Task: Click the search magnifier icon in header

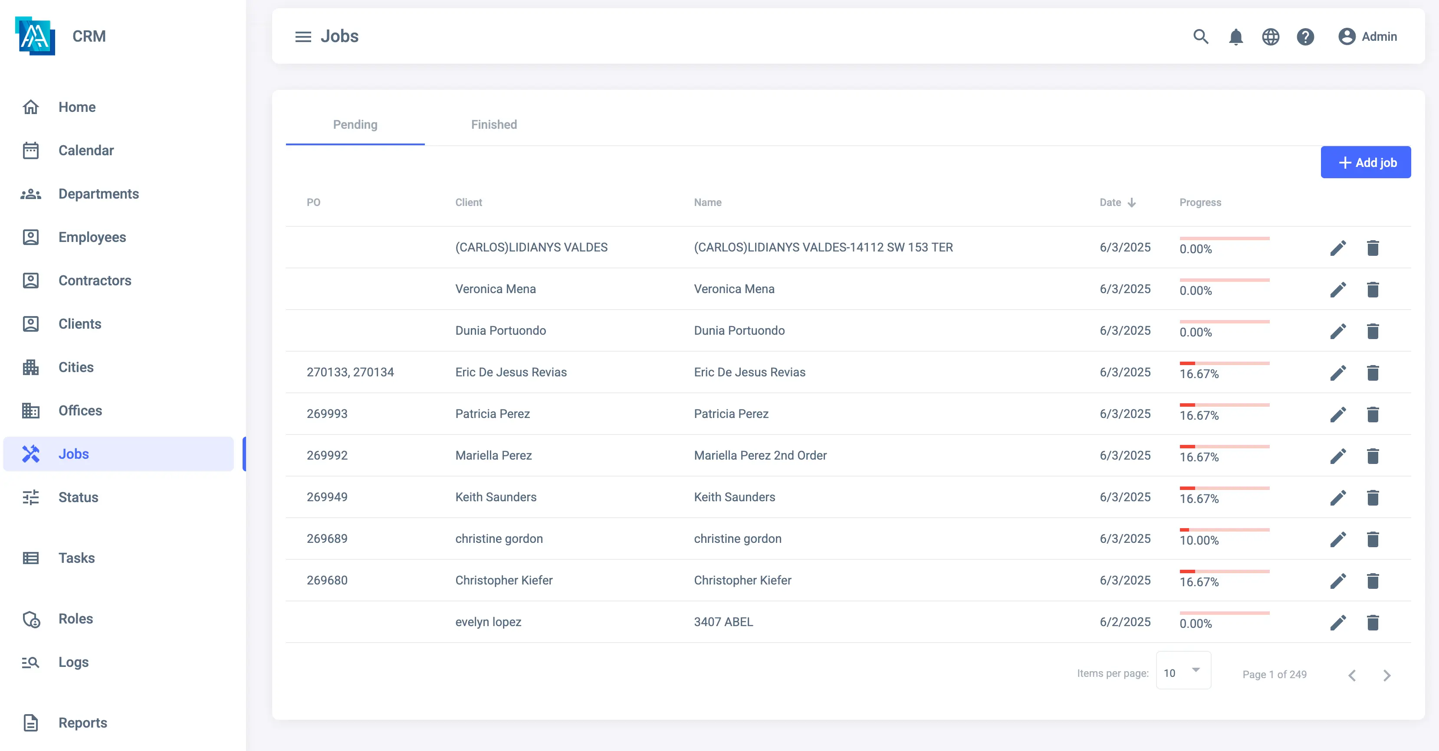Action: 1200,37
